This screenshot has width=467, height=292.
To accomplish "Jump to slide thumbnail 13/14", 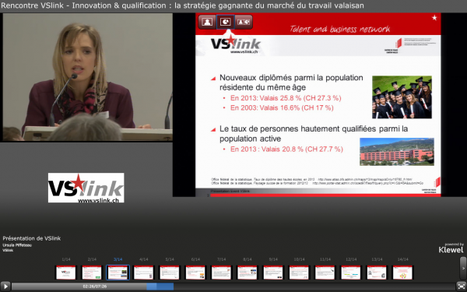I will [377, 273].
